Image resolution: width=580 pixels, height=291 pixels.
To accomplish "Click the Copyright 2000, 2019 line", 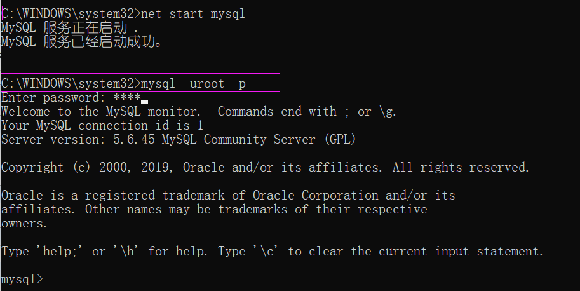I will 265,168.
